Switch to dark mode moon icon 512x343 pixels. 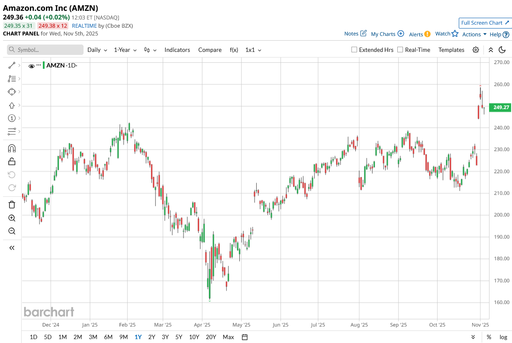502,50
